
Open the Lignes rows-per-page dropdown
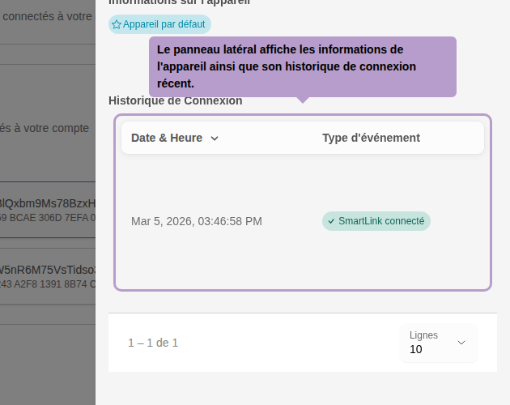click(438, 343)
